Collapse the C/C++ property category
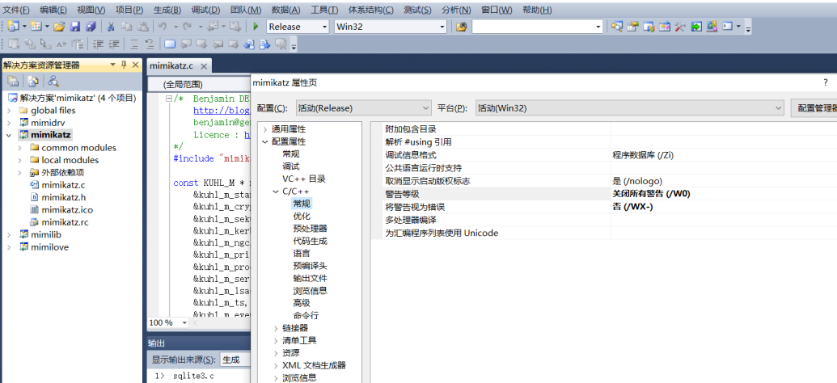Screen dimensions: 837x383 pyautogui.click(x=276, y=191)
